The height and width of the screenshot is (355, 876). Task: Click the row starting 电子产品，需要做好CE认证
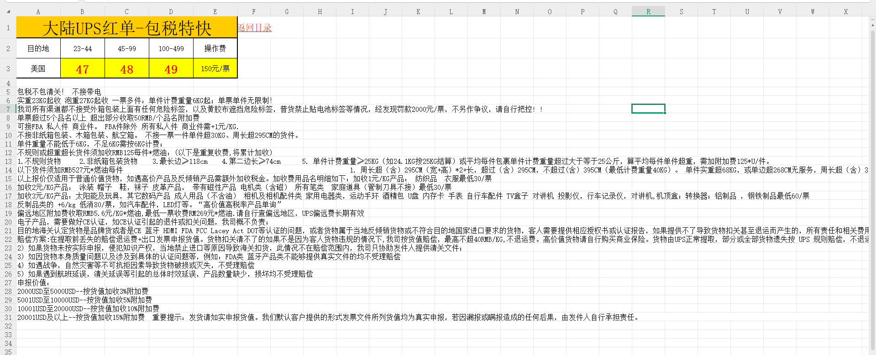143,222
